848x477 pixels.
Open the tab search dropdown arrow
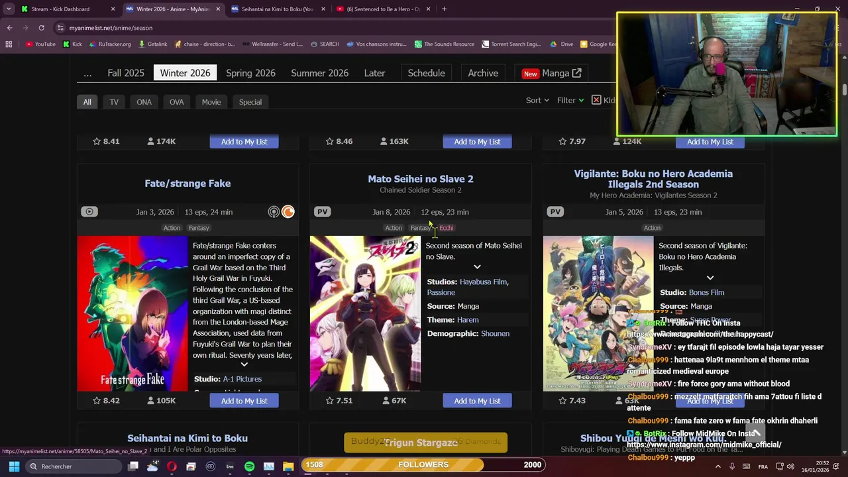[x=9, y=9]
